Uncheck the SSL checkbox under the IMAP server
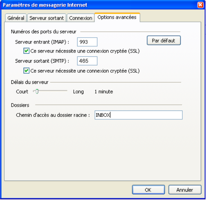The width and height of the screenshot is (206, 200). coord(26,51)
